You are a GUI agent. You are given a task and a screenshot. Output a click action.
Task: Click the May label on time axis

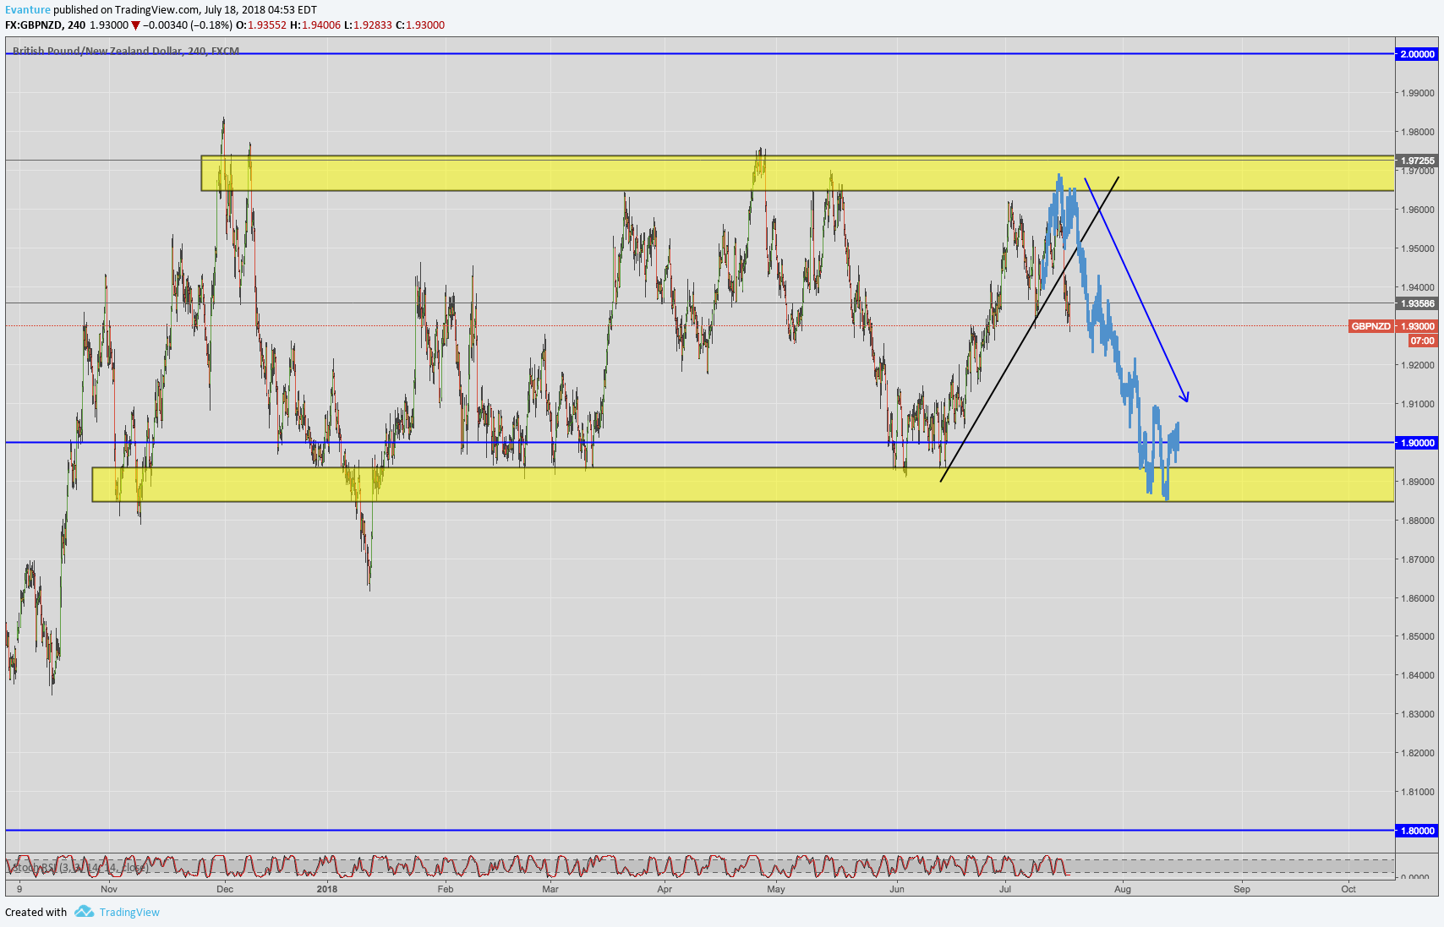point(776,889)
